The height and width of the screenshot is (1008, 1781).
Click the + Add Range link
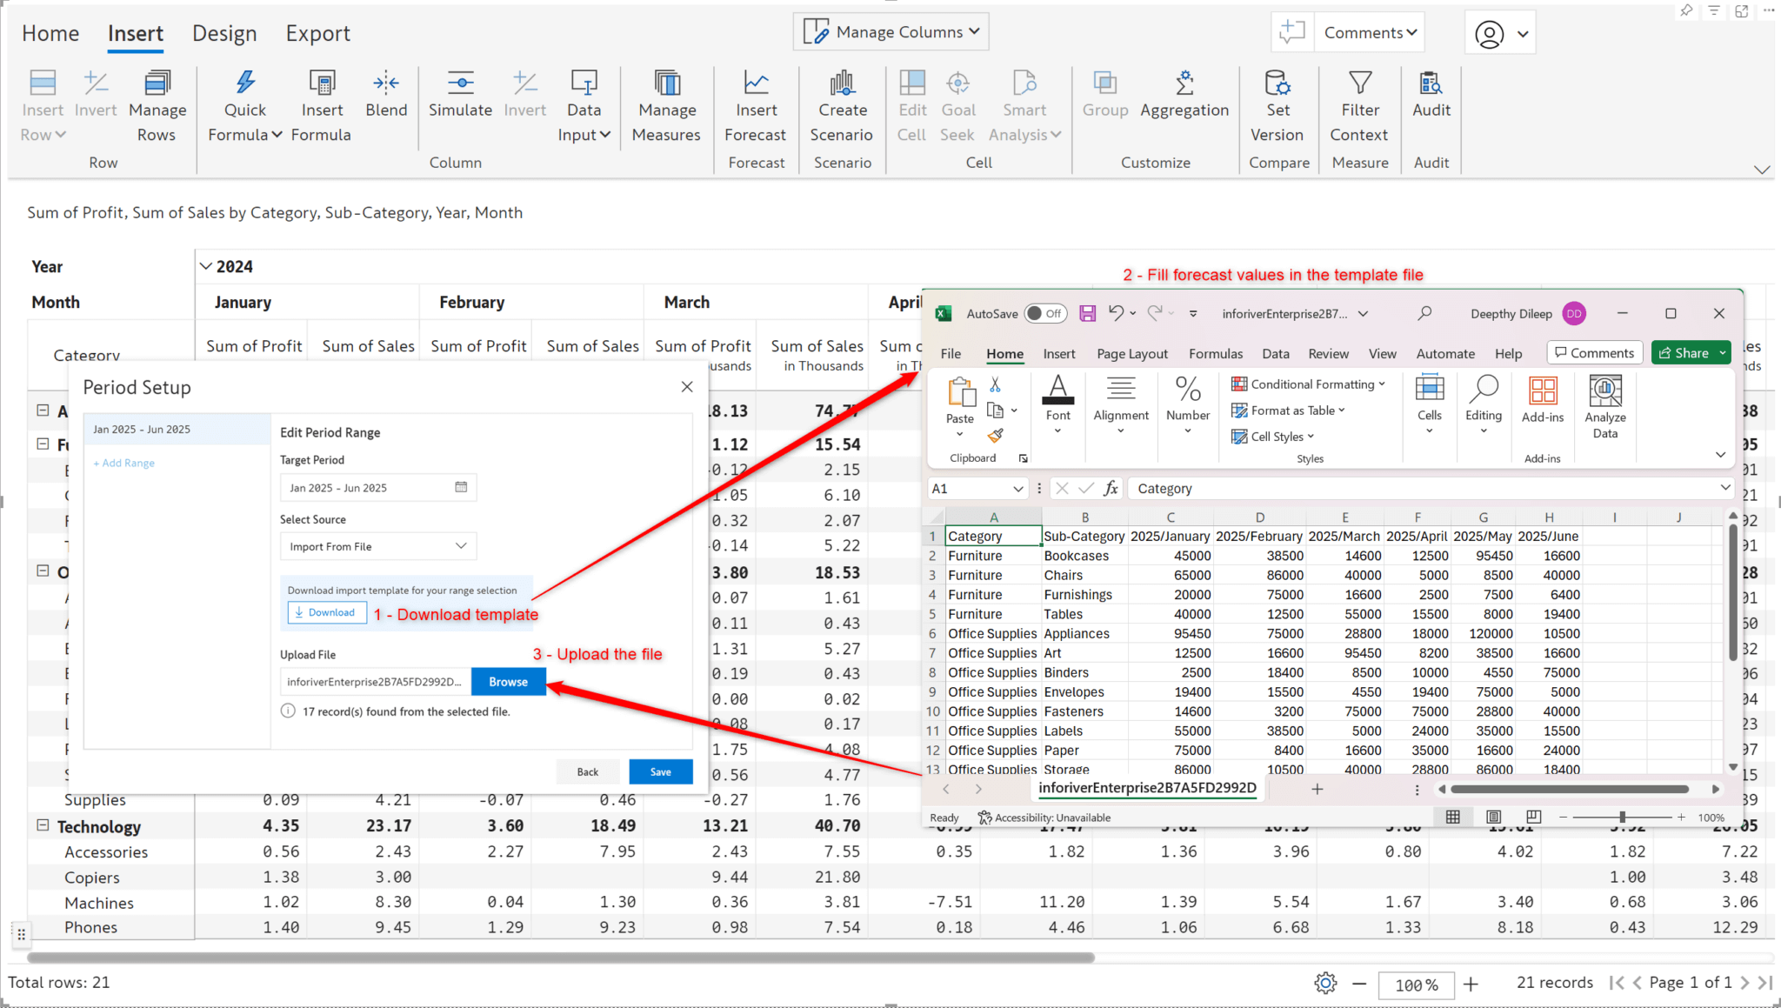[124, 464]
